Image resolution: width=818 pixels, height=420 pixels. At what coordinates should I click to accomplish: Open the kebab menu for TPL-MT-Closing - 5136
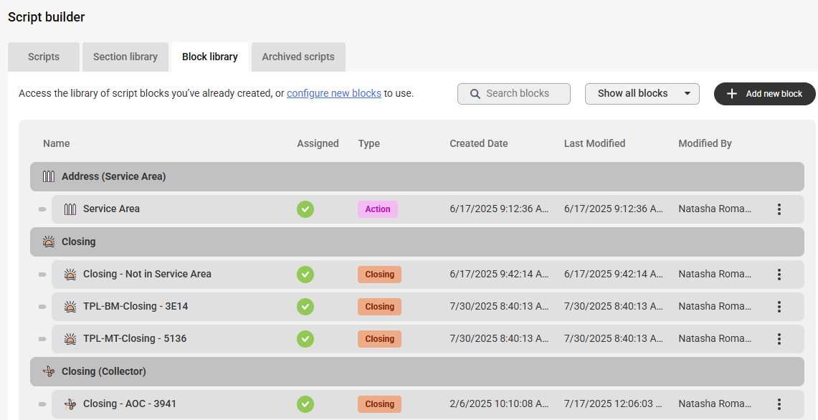[779, 339]
